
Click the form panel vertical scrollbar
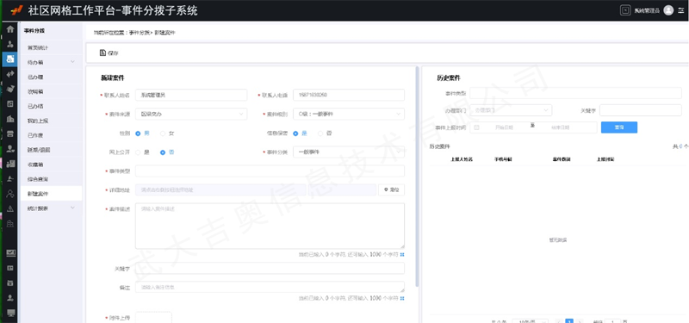pyautogui.click(x=417, y=176)
